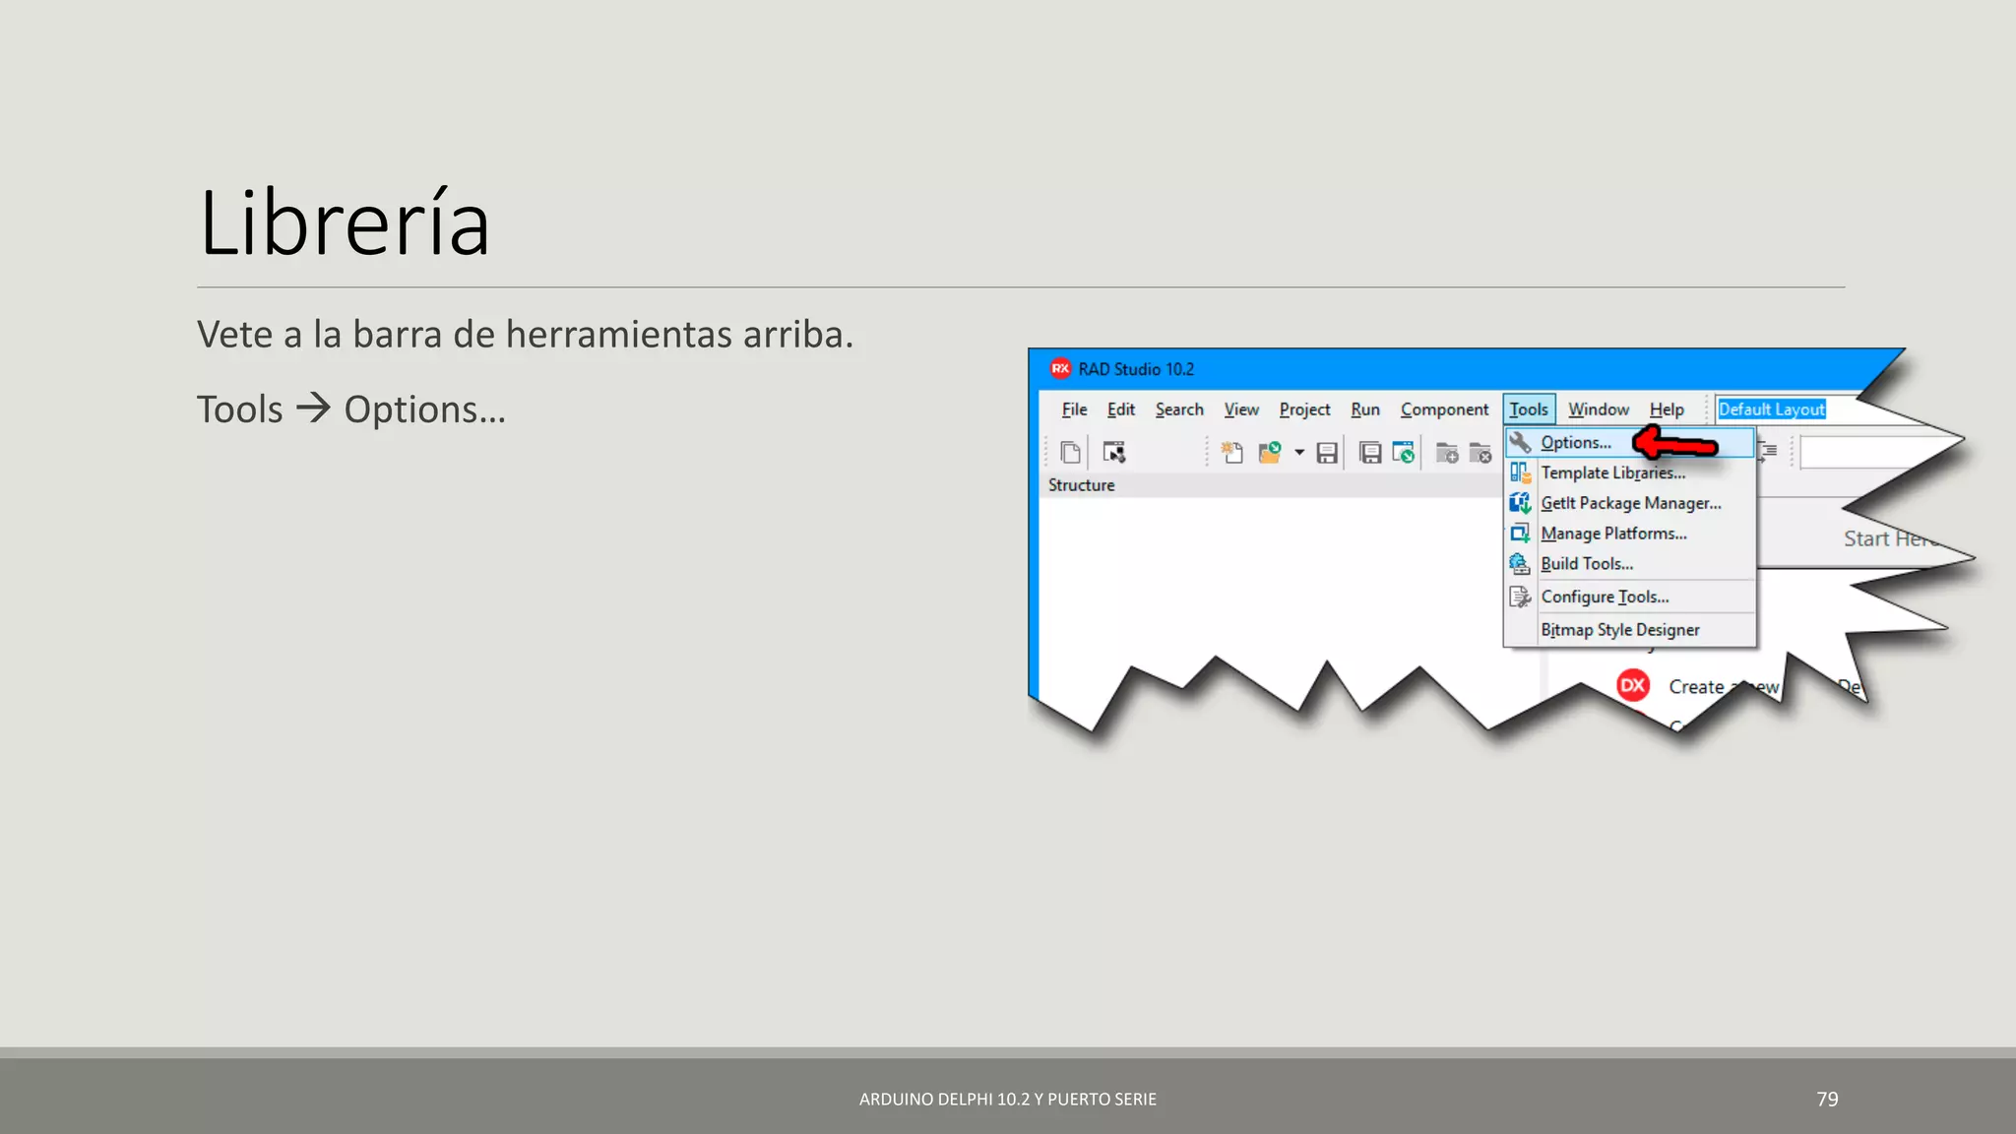Click the new items page icon
The image size is (2016, 1134).
coord(1070,452)
